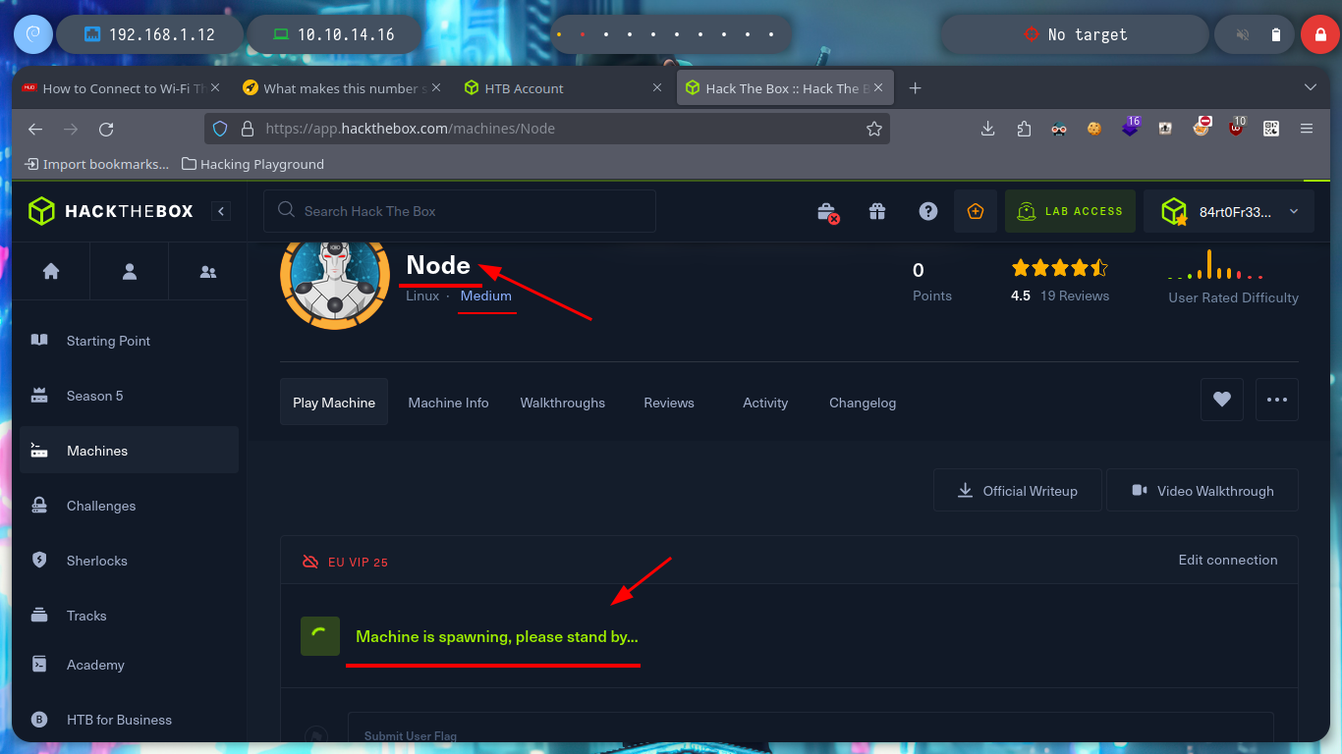Click the User Rated Difficulty bar chart

(1215, 267)
